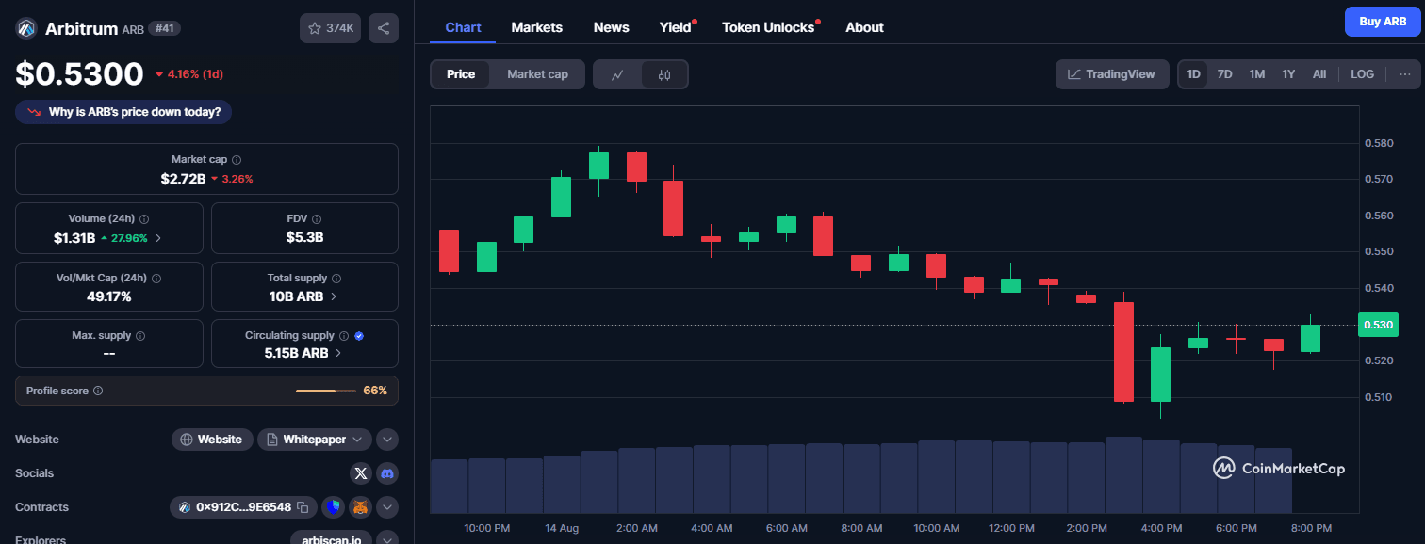
Task: Expand more Explorers chevron
Action: click(x=387, y=539)
